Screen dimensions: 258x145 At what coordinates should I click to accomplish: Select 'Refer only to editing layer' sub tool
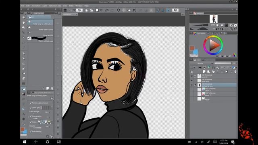[40, 23]
